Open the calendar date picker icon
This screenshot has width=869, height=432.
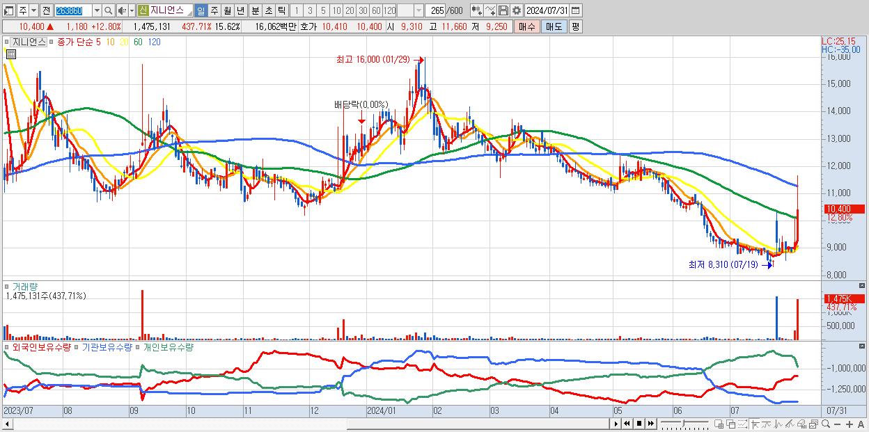[x=575, y=10]
